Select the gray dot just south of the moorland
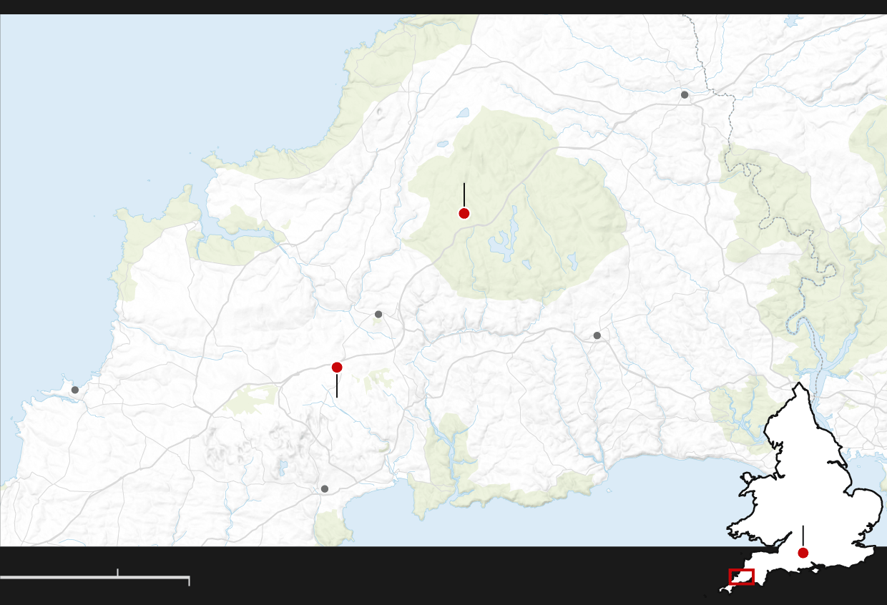887x605 pixels. 378,314
